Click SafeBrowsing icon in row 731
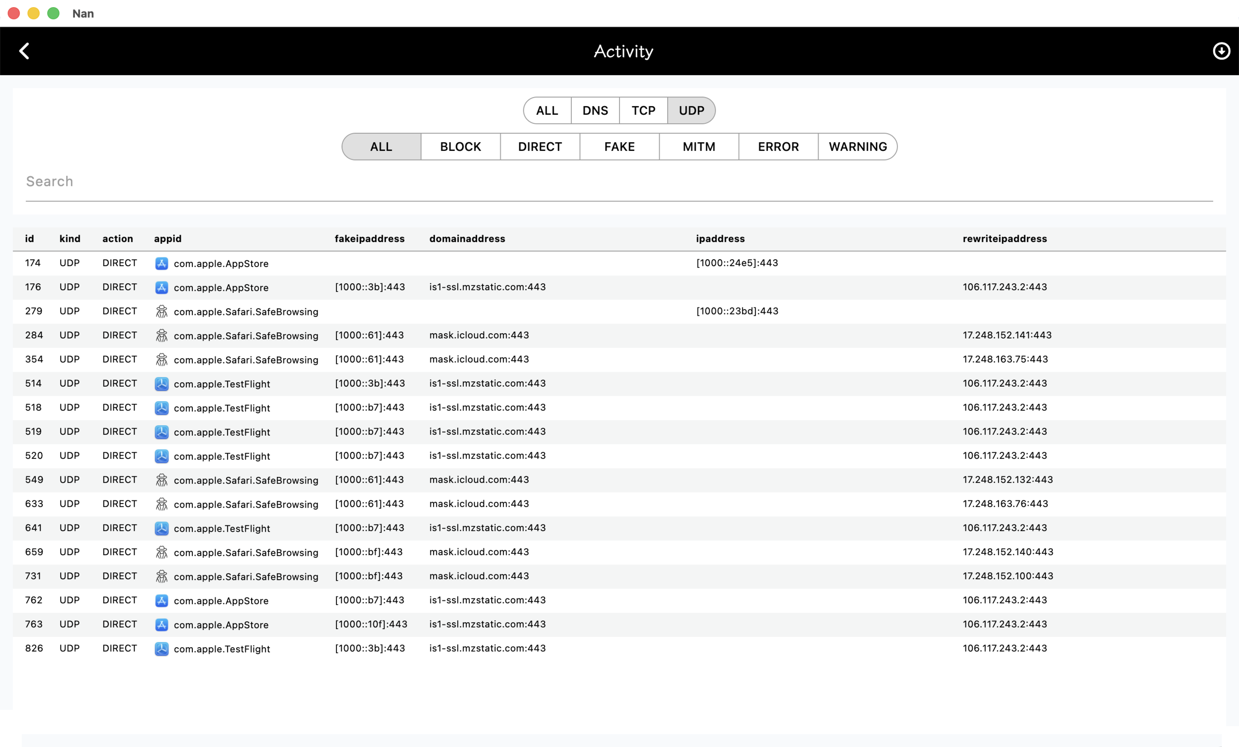This screenshot has width=1239, height=747. [x=161, y=576]
